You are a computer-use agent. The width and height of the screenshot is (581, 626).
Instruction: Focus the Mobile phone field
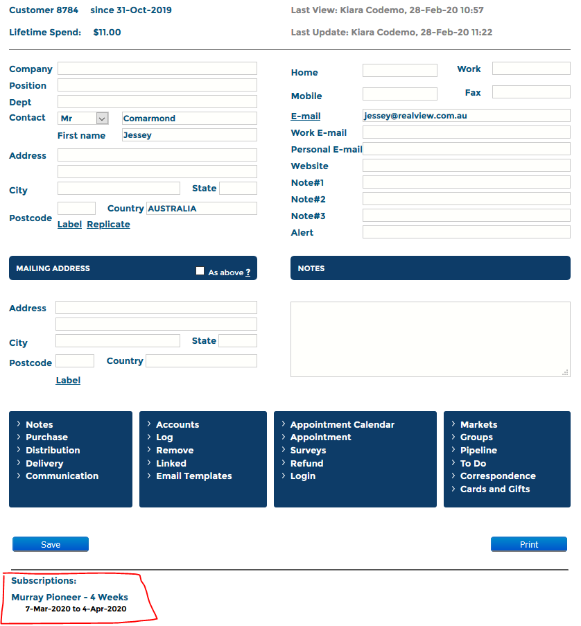pos(400,94)
